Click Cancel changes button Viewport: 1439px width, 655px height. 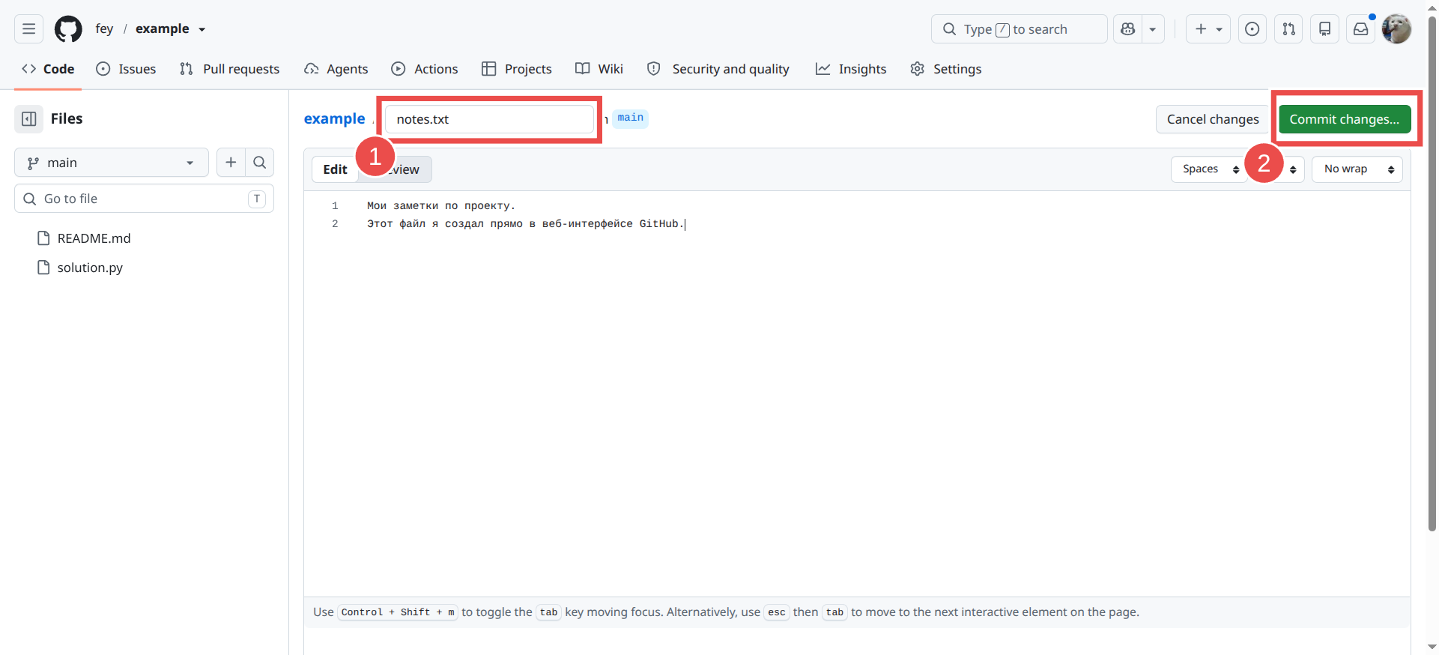tap(1213, 119)
